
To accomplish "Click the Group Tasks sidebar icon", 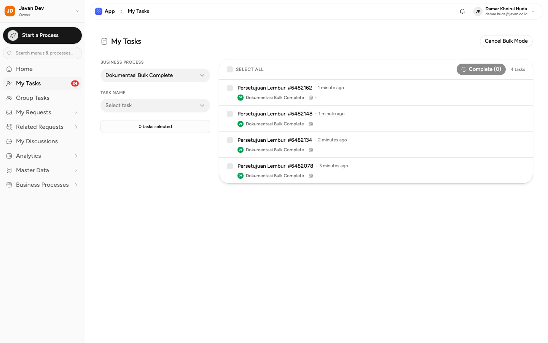I will coord(9,98).
